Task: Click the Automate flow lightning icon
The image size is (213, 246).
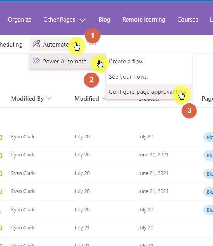Action: [x=36, y=44]
